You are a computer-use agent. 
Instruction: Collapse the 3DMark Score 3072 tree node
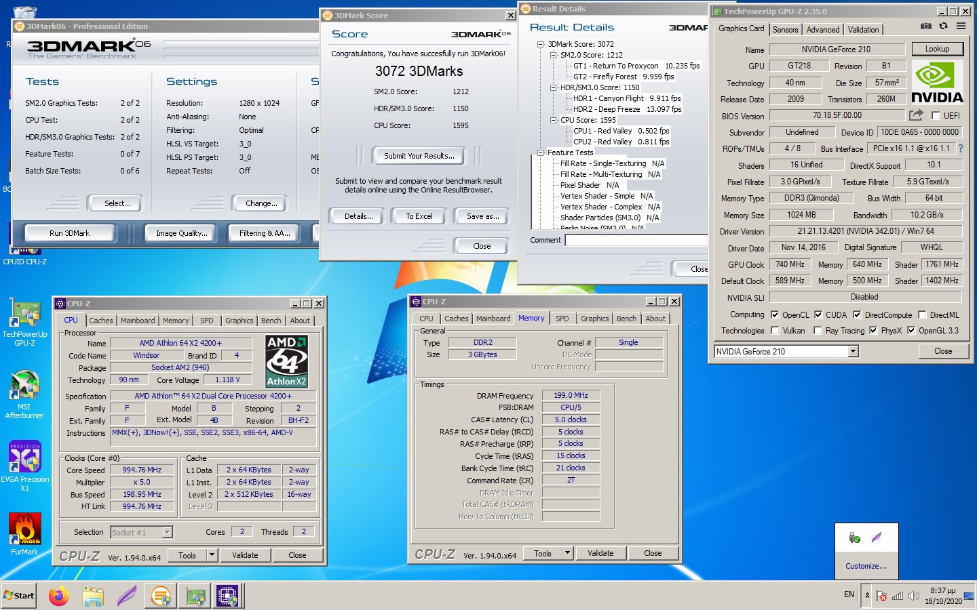tap(540, 44)
